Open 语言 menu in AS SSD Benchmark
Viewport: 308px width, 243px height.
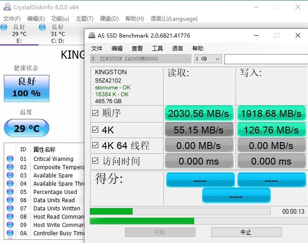tap(177, 48)
